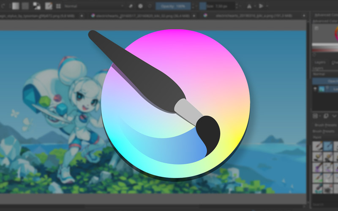
Task: Switch to the Layers tab
Action: [320, 62]
